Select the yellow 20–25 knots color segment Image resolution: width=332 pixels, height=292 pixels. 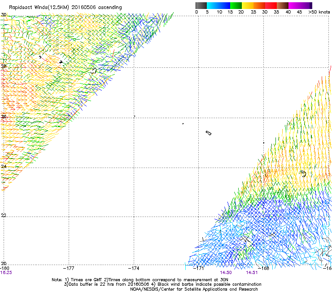coord(248,5)
